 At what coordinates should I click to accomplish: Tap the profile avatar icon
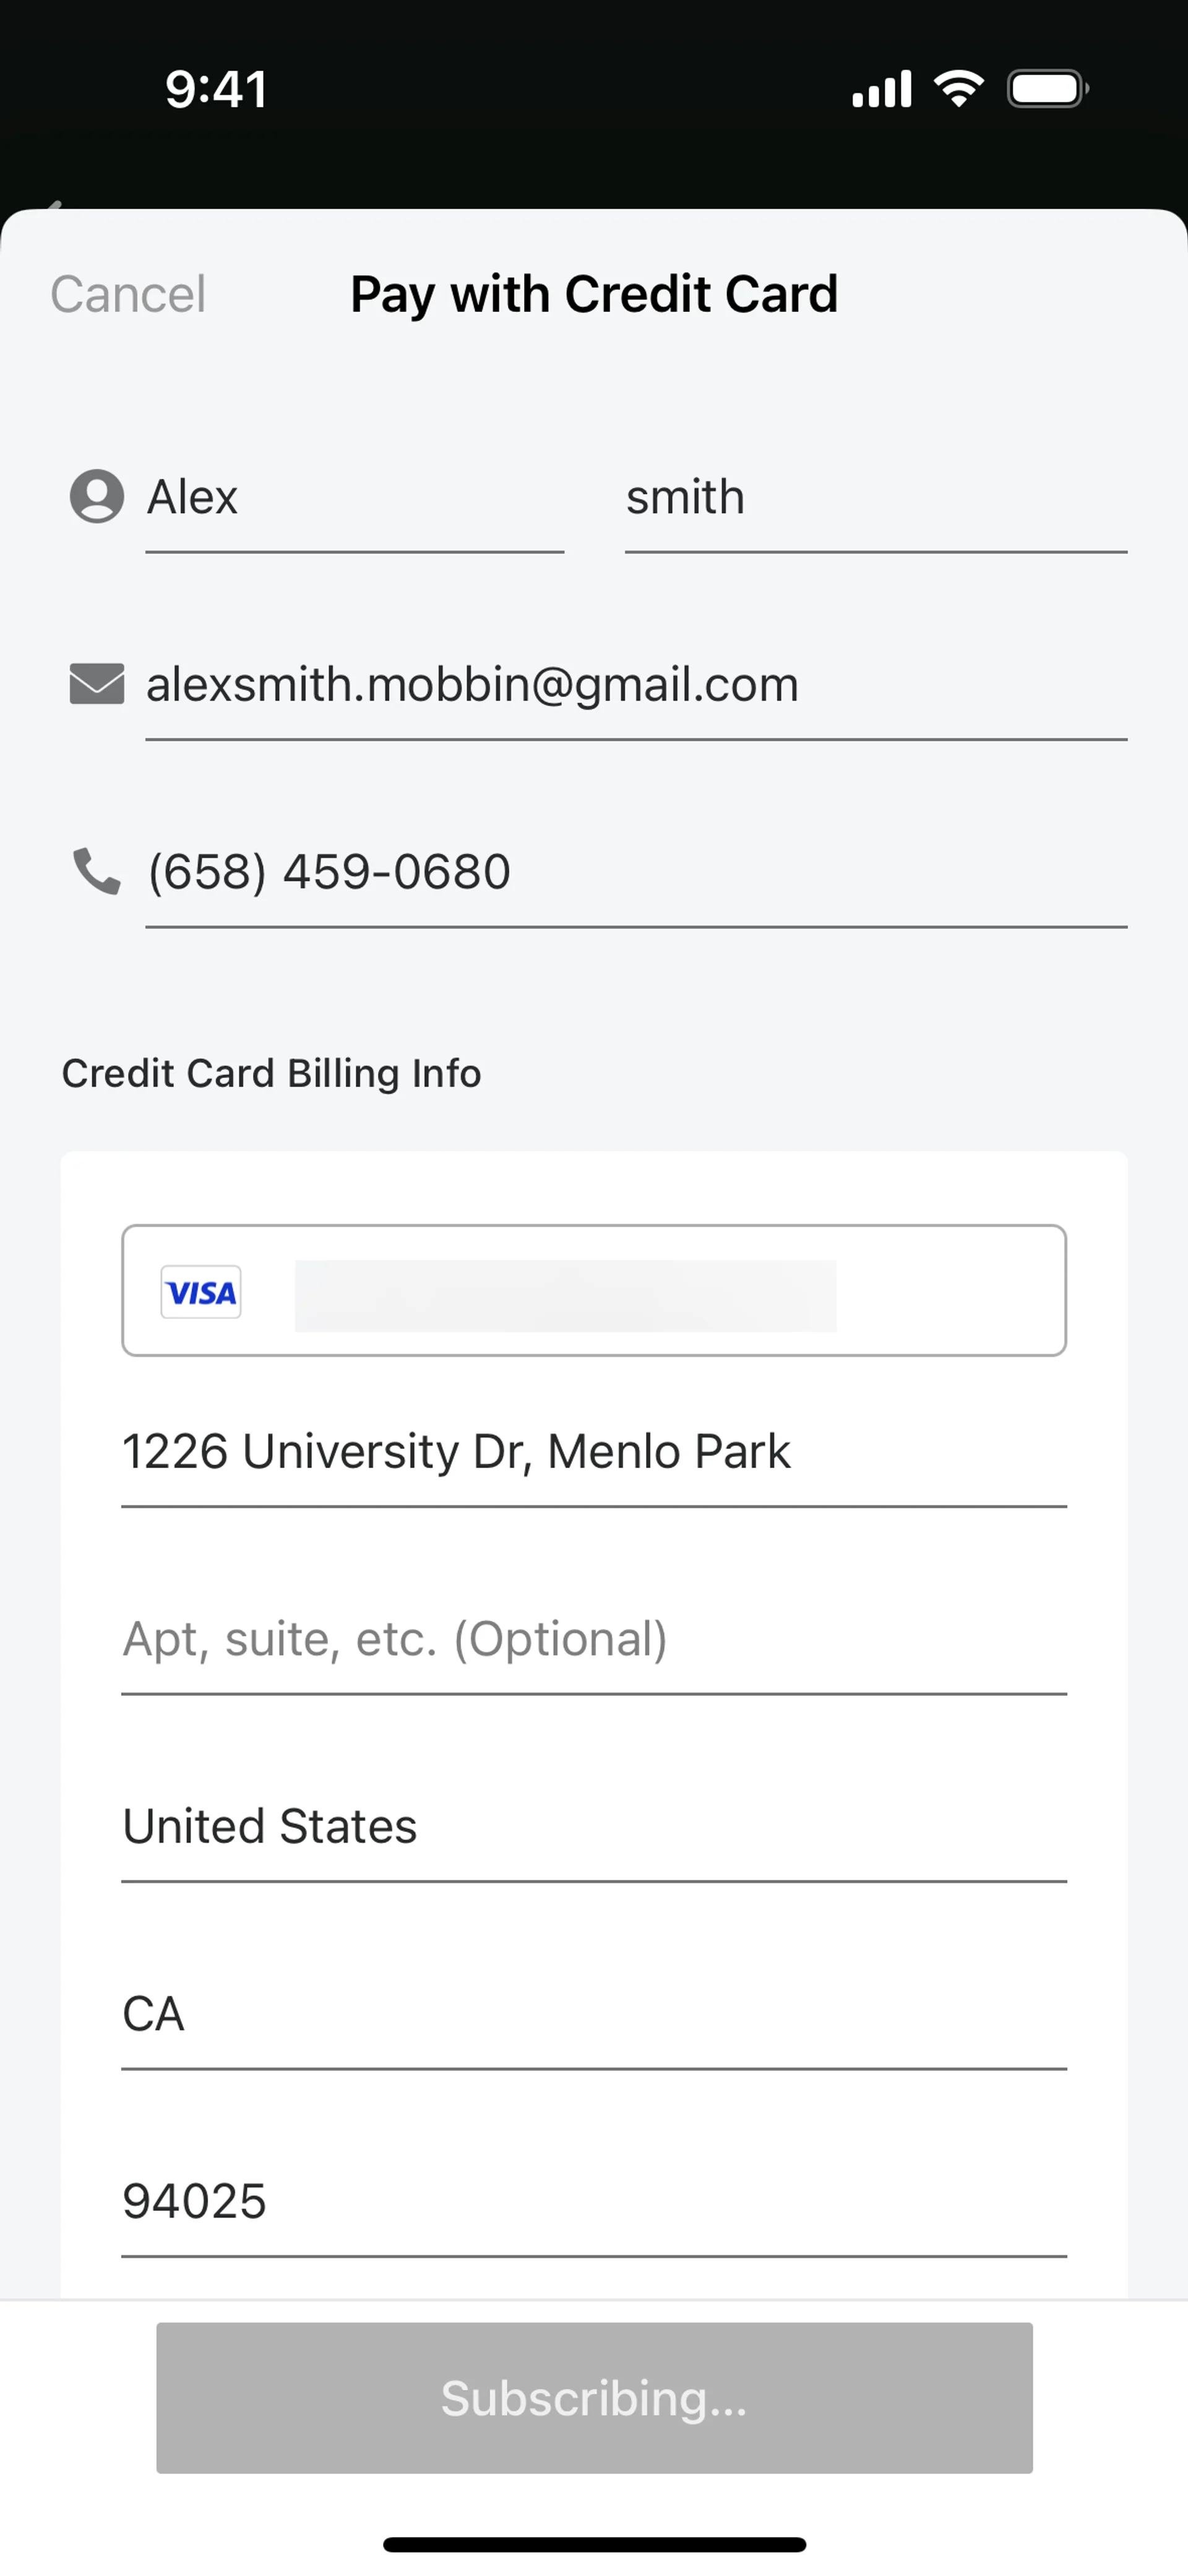96,496
